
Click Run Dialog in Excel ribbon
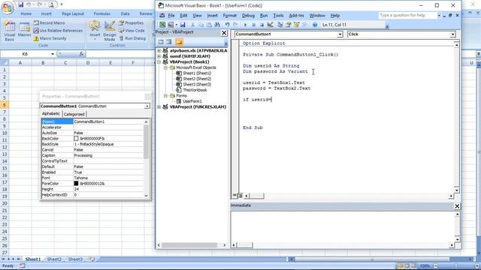132,38
